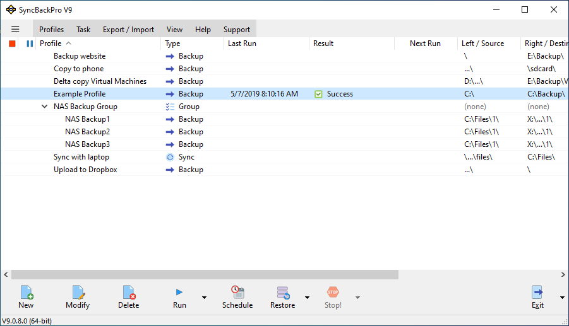
Task: Sort by Right / Destination column header
Action: pyautogui.click(x=545, y=44)
